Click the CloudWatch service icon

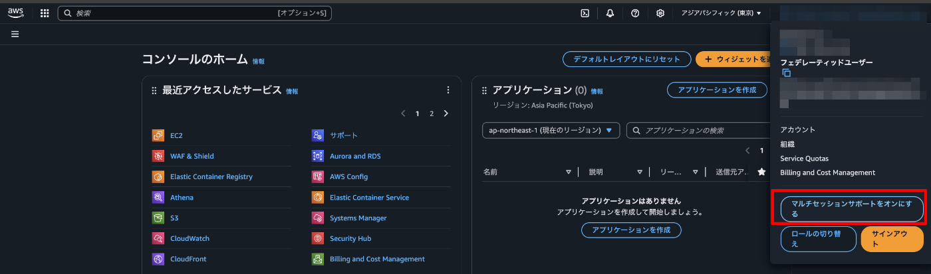pyautogui.click(x=158, y=238)
